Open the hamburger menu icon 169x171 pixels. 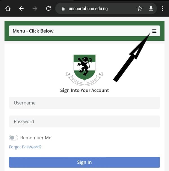154,31
